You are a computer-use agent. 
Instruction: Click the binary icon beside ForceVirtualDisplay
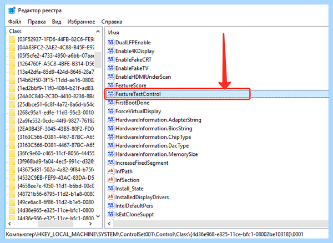pyautogui.click(x=110, y=111)
